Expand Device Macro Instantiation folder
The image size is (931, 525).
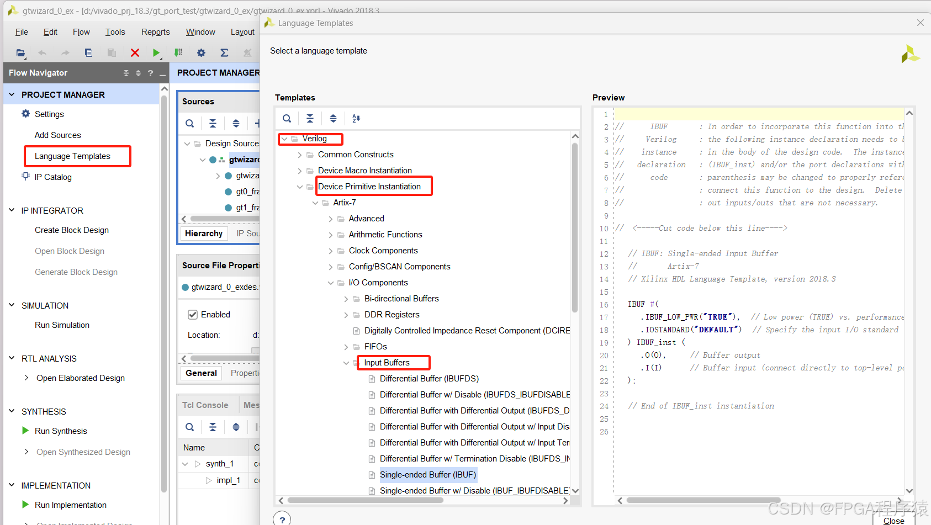(x=300, y=171)
